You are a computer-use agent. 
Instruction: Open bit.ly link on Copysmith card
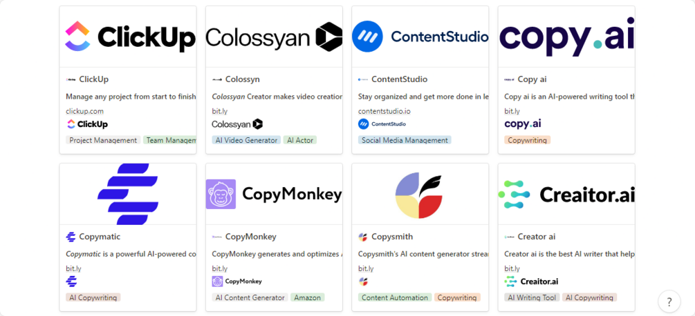click(x=366, y=268)
